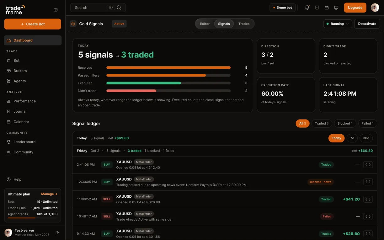The width and height of the screenshot is (384, 240).
Task: Open the notifications bell
Action: [x=307, y=8]
